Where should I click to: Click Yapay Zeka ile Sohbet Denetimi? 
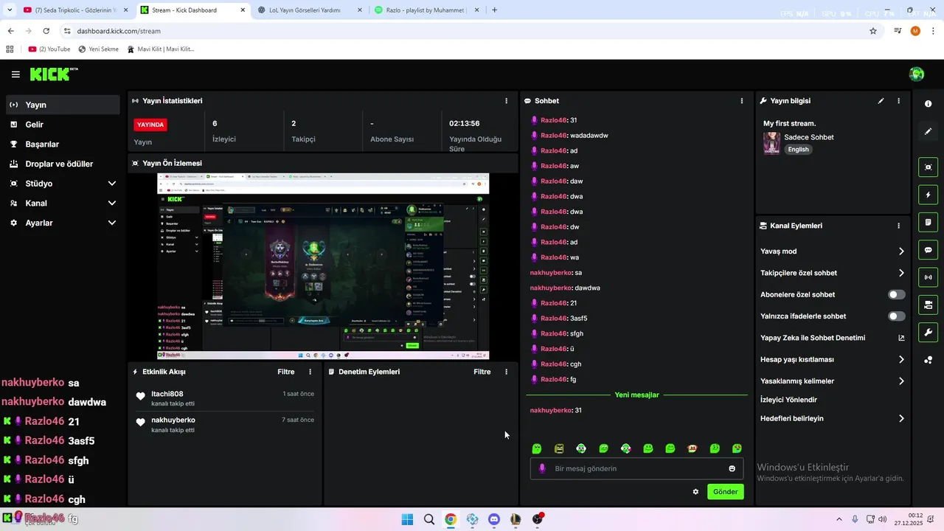tap(813, 338)
